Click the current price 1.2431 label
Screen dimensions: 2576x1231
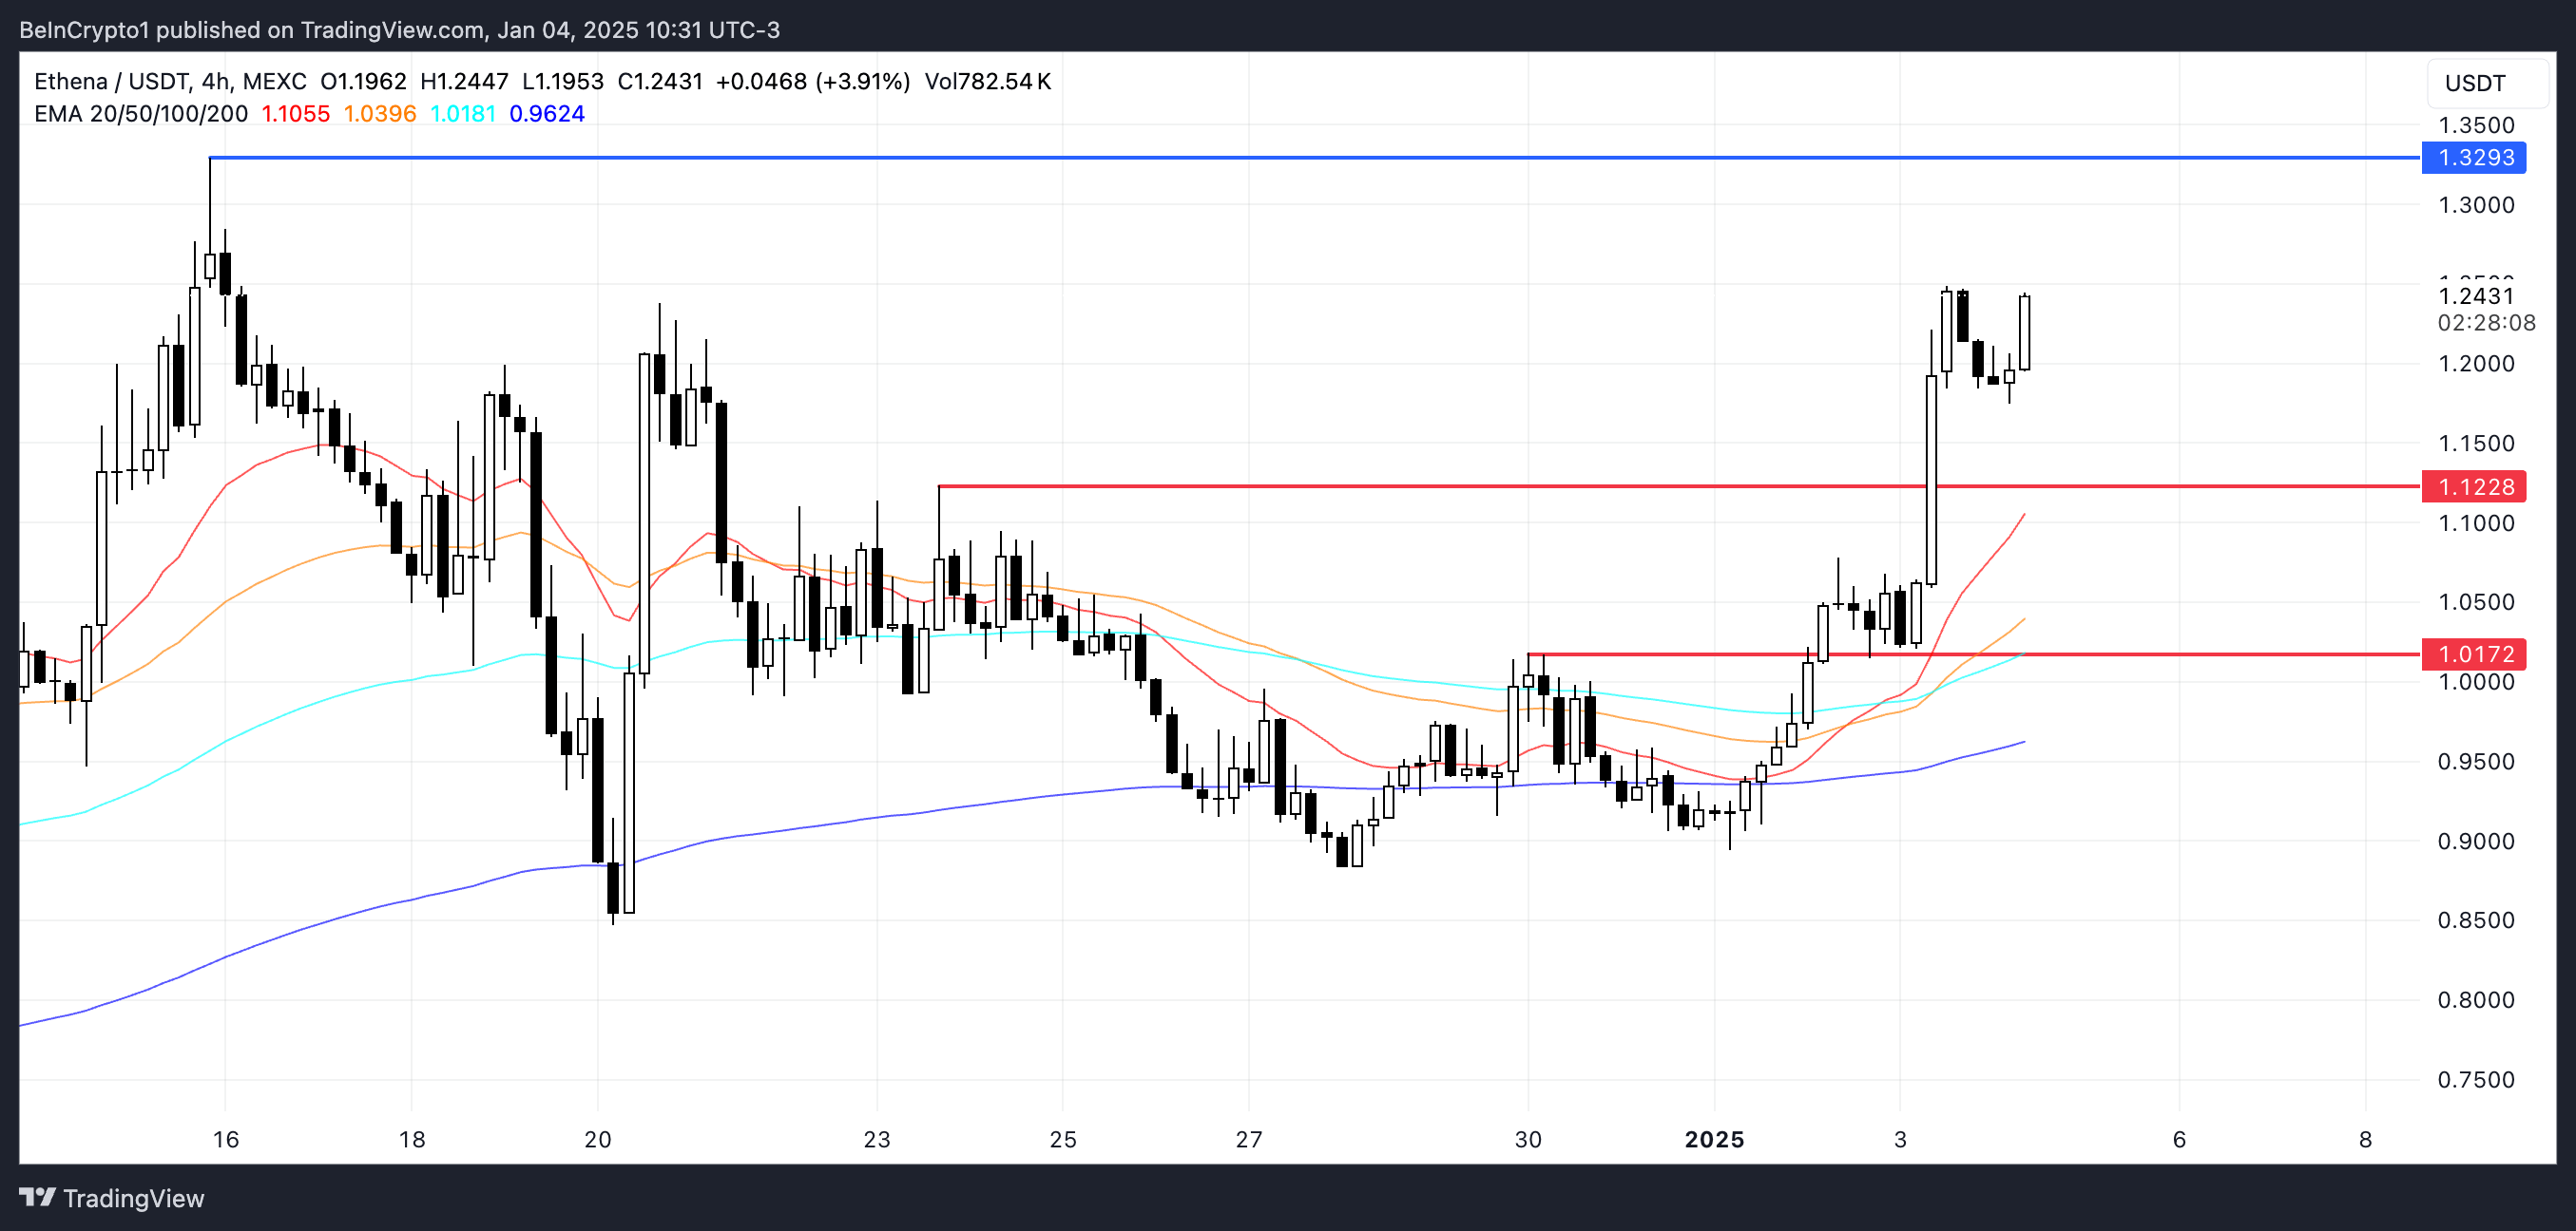click(2475, 295)
